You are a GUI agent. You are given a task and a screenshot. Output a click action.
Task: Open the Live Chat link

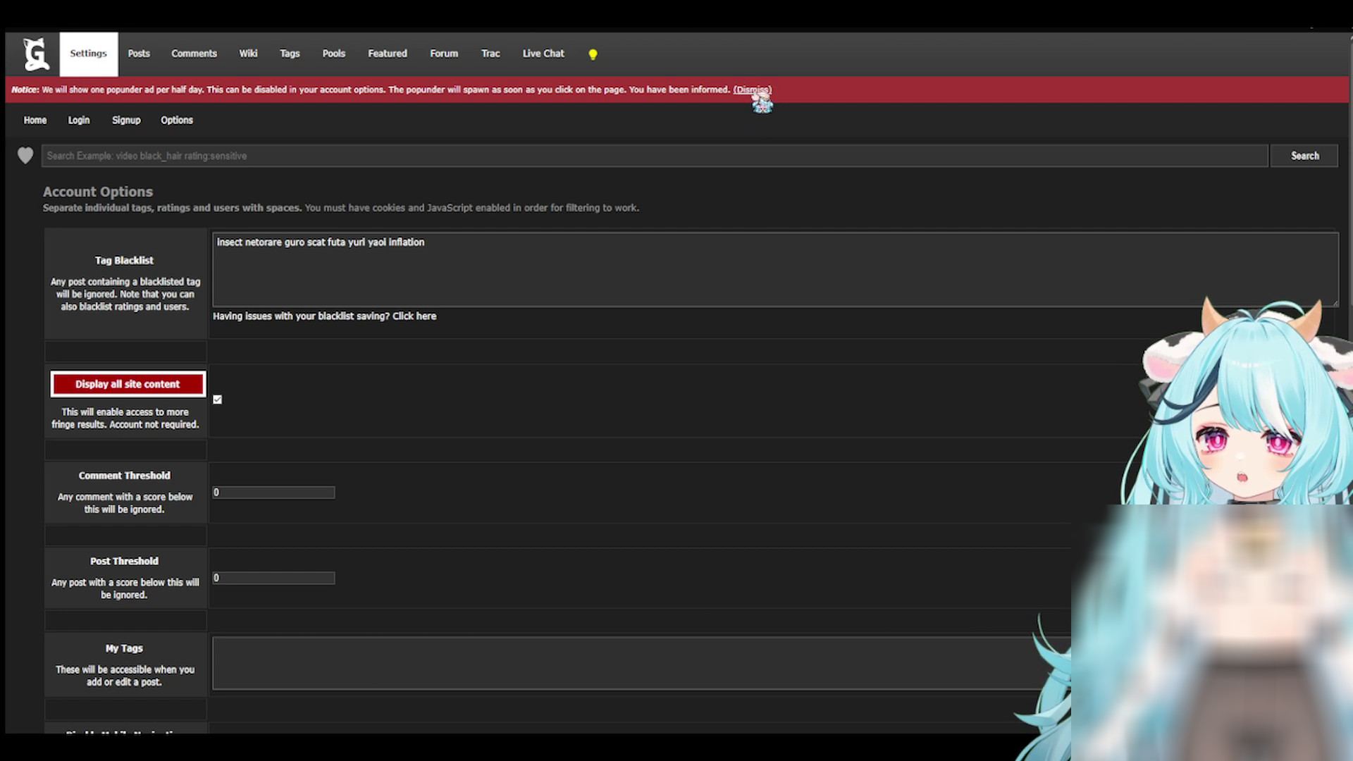[543, 54]
